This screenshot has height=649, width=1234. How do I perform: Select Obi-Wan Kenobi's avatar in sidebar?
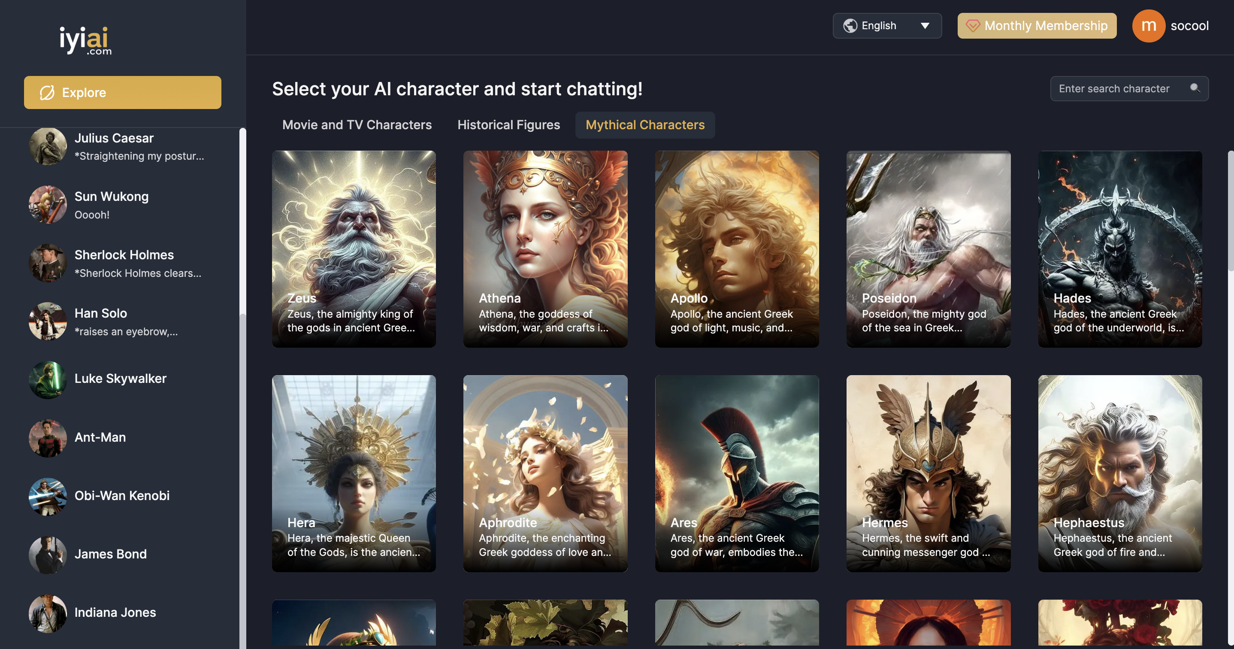[48, 496]
